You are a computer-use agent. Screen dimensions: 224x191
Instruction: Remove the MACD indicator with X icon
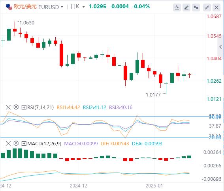(8, 143)
